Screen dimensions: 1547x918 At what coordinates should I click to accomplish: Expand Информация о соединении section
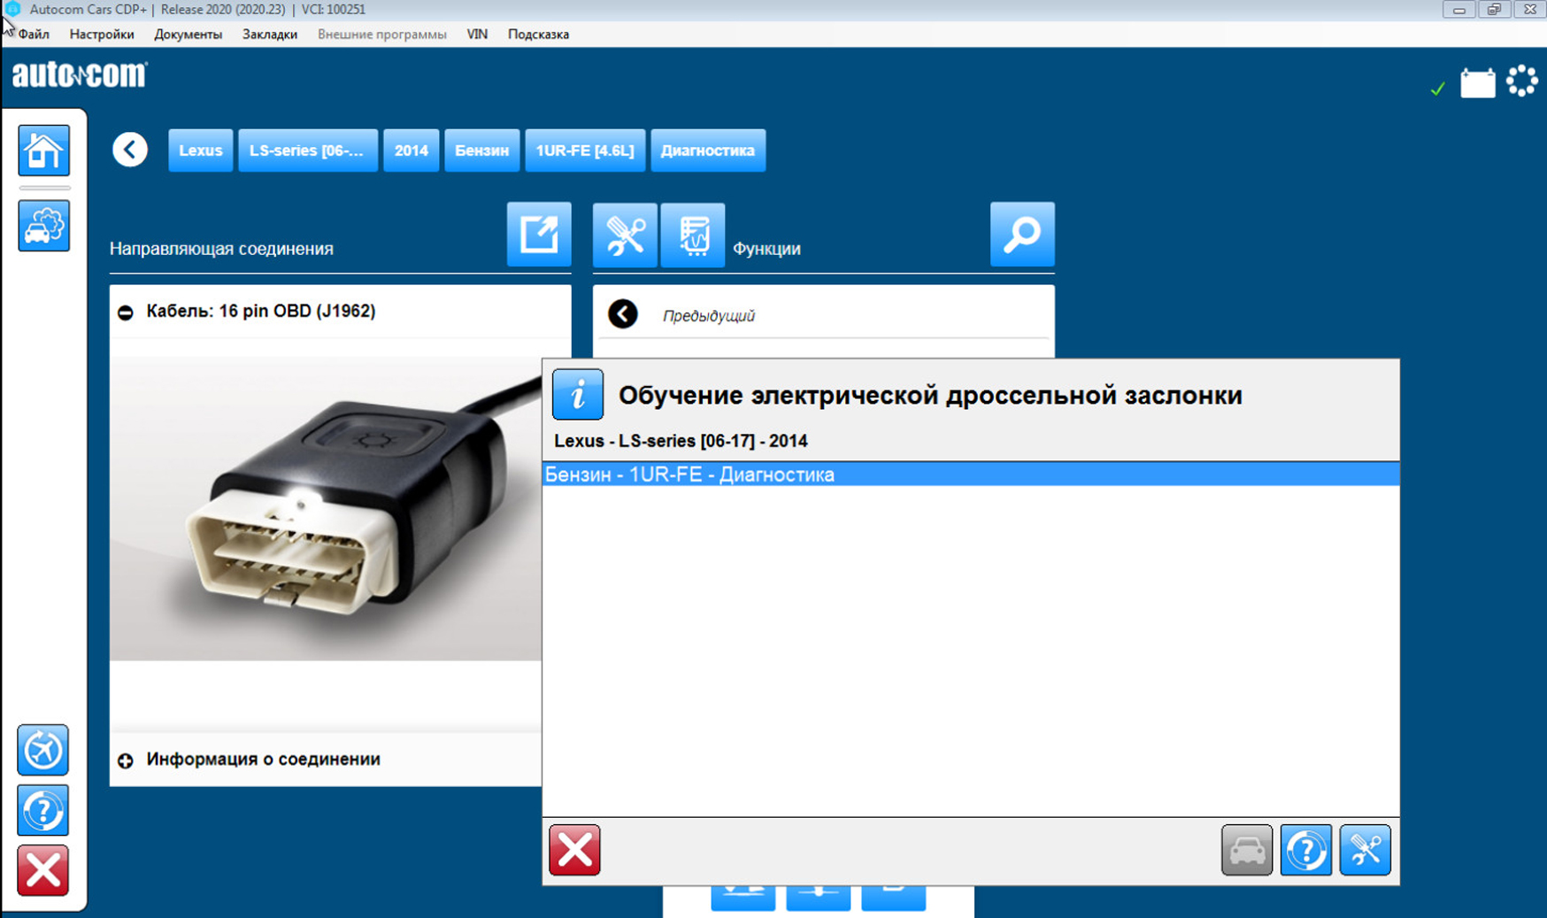click(126, 760)
